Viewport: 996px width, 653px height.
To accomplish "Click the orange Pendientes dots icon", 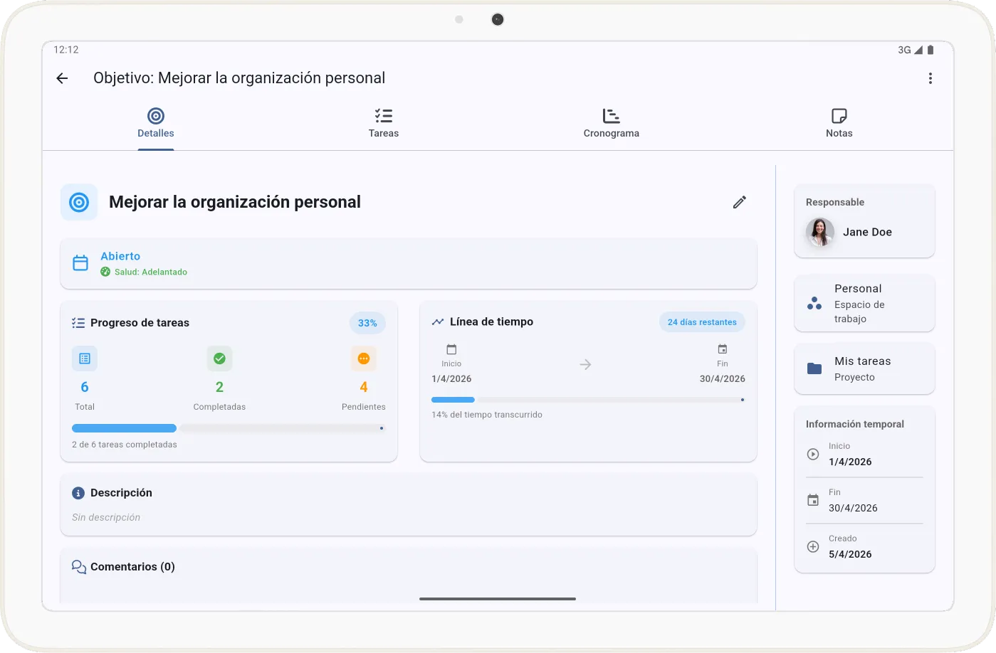I will tap(364, 359).
